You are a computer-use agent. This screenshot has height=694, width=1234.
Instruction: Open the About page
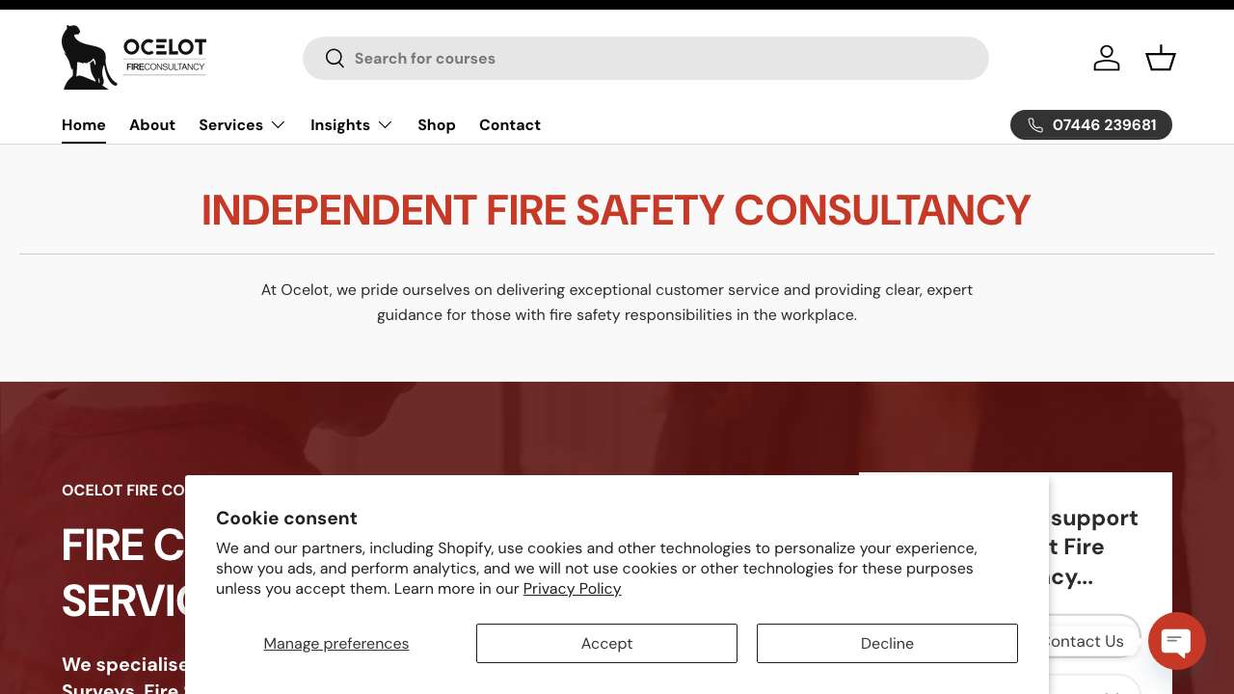pyautogui.click(x=152, y=125)
